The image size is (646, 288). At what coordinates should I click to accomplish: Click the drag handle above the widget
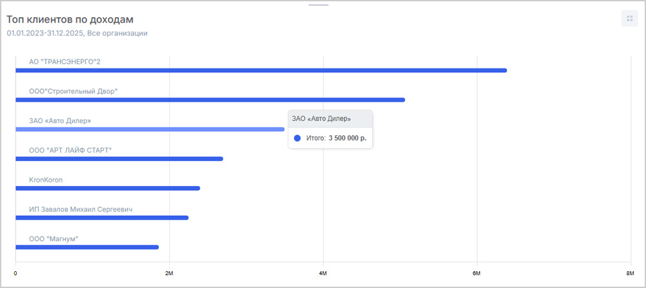coord(318,5)
